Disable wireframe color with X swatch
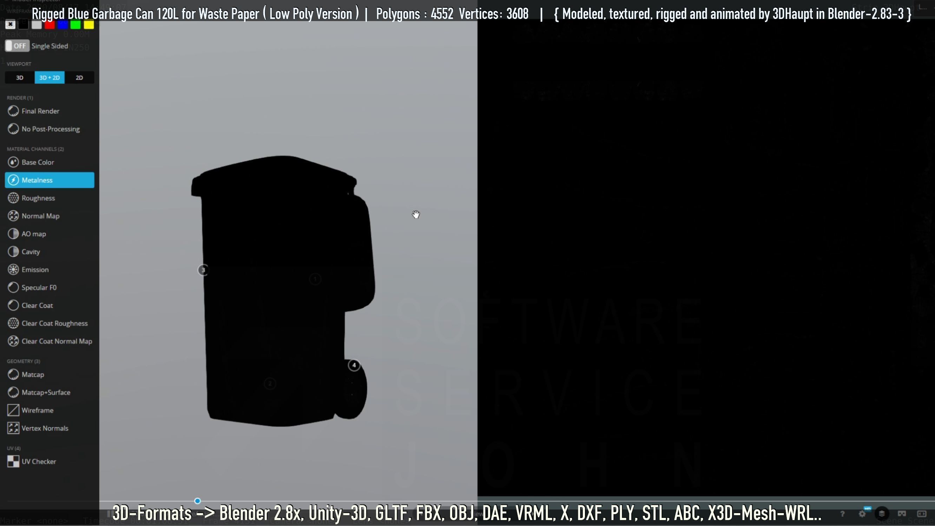 point(10,25)
